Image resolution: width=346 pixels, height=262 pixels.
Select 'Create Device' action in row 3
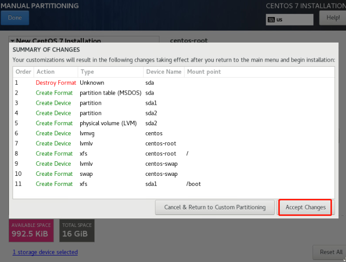pos(53,103)
